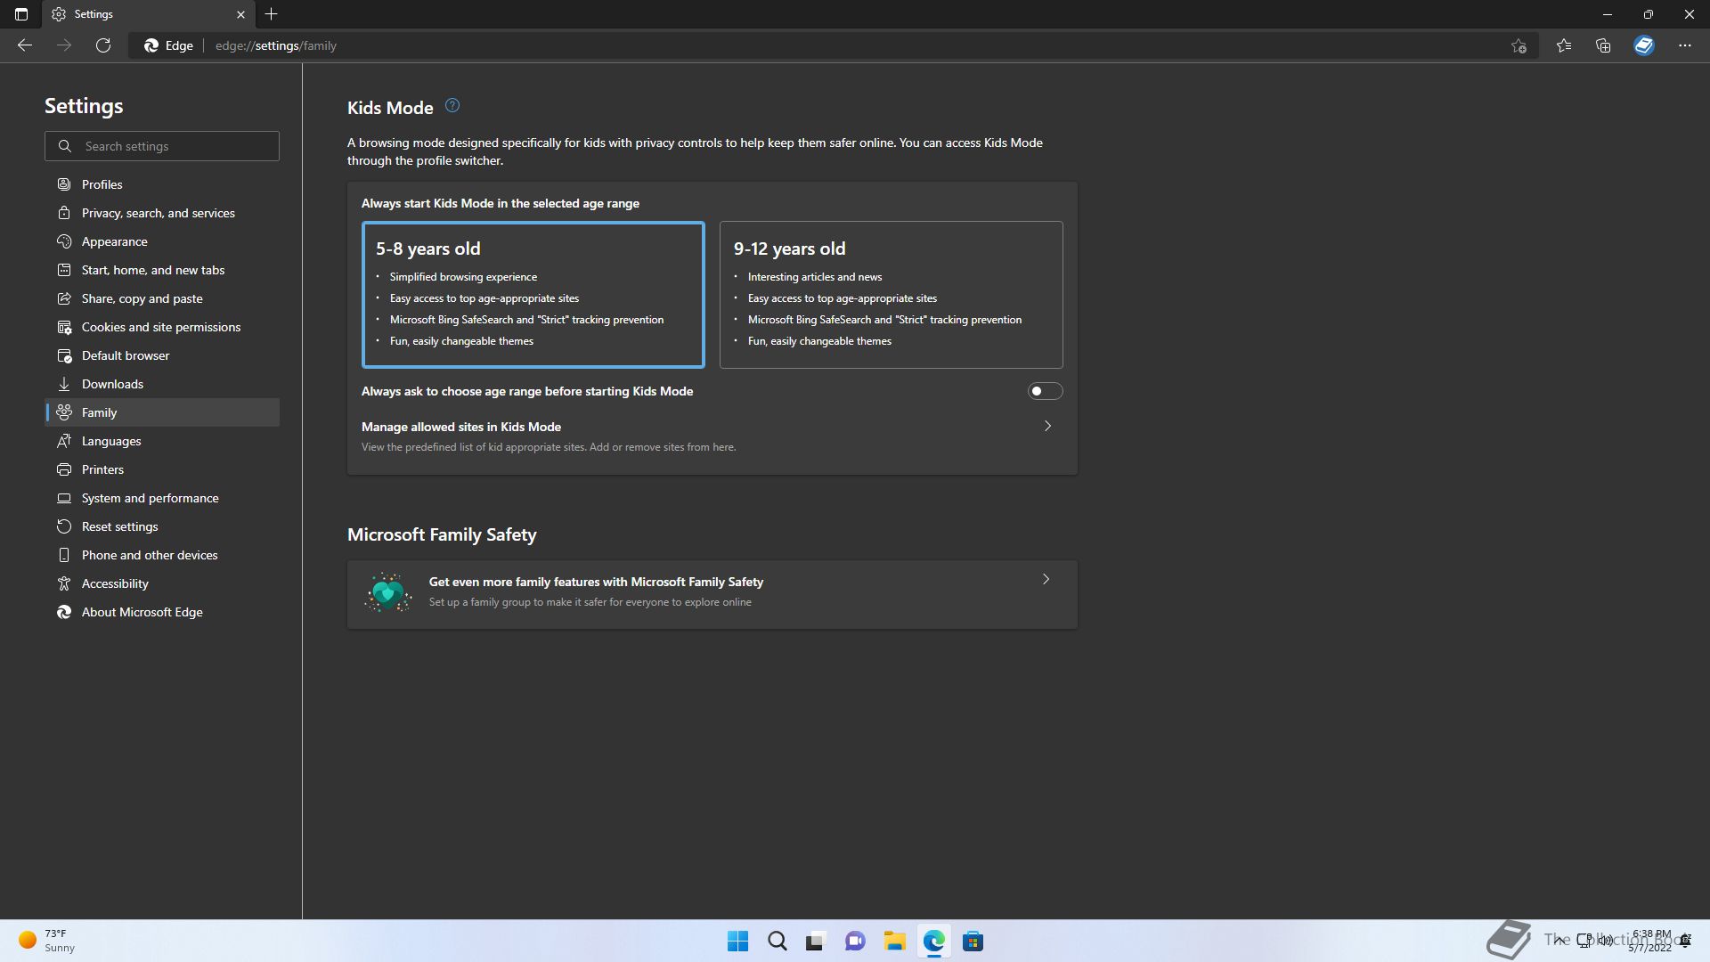Open Default browser settings section
This screenshot has height=962, width=1710.
click(x=162, y=355)
